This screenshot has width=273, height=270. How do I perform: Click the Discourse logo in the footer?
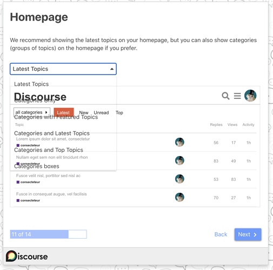pyautogui.click(x=27, y=256)
